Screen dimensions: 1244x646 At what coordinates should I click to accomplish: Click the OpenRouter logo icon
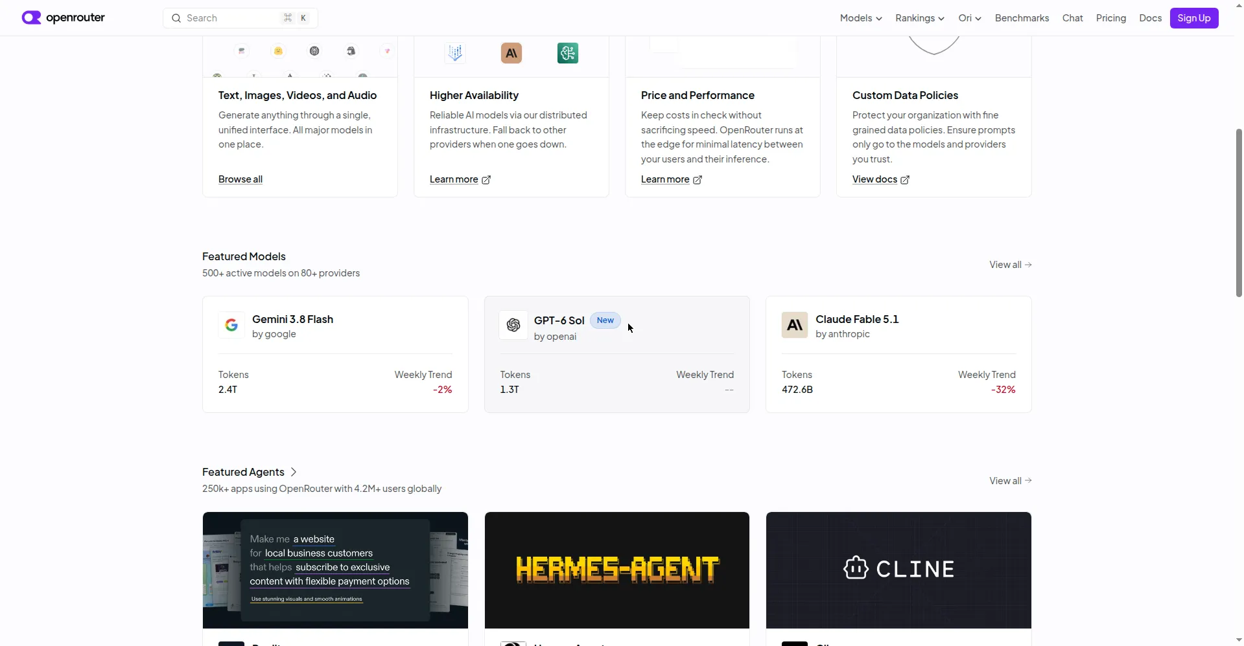tap(31, 17)
